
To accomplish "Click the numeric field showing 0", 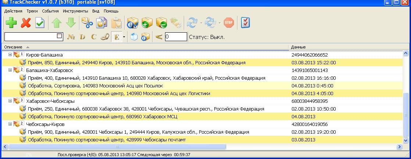I will point(176,37).
